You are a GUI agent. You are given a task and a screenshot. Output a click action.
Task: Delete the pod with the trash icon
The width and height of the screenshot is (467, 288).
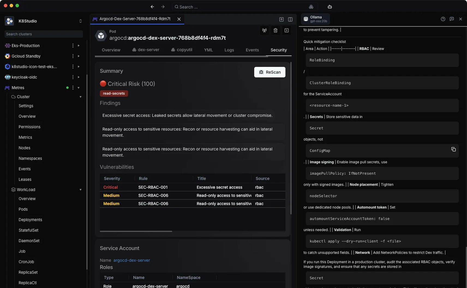pos(276,30)
